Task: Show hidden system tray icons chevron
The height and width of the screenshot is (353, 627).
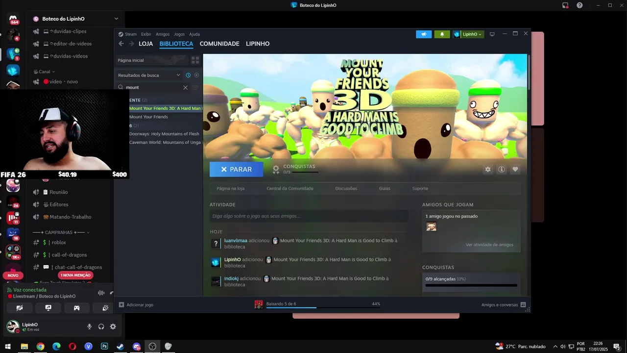Action: [x=555, y=347]
